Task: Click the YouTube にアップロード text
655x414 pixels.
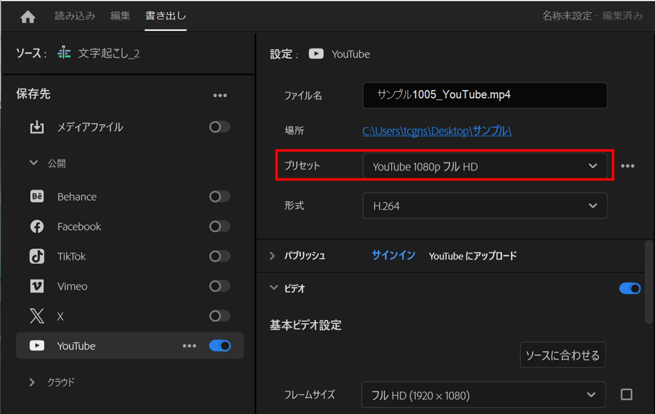Action: click(473, 256)
